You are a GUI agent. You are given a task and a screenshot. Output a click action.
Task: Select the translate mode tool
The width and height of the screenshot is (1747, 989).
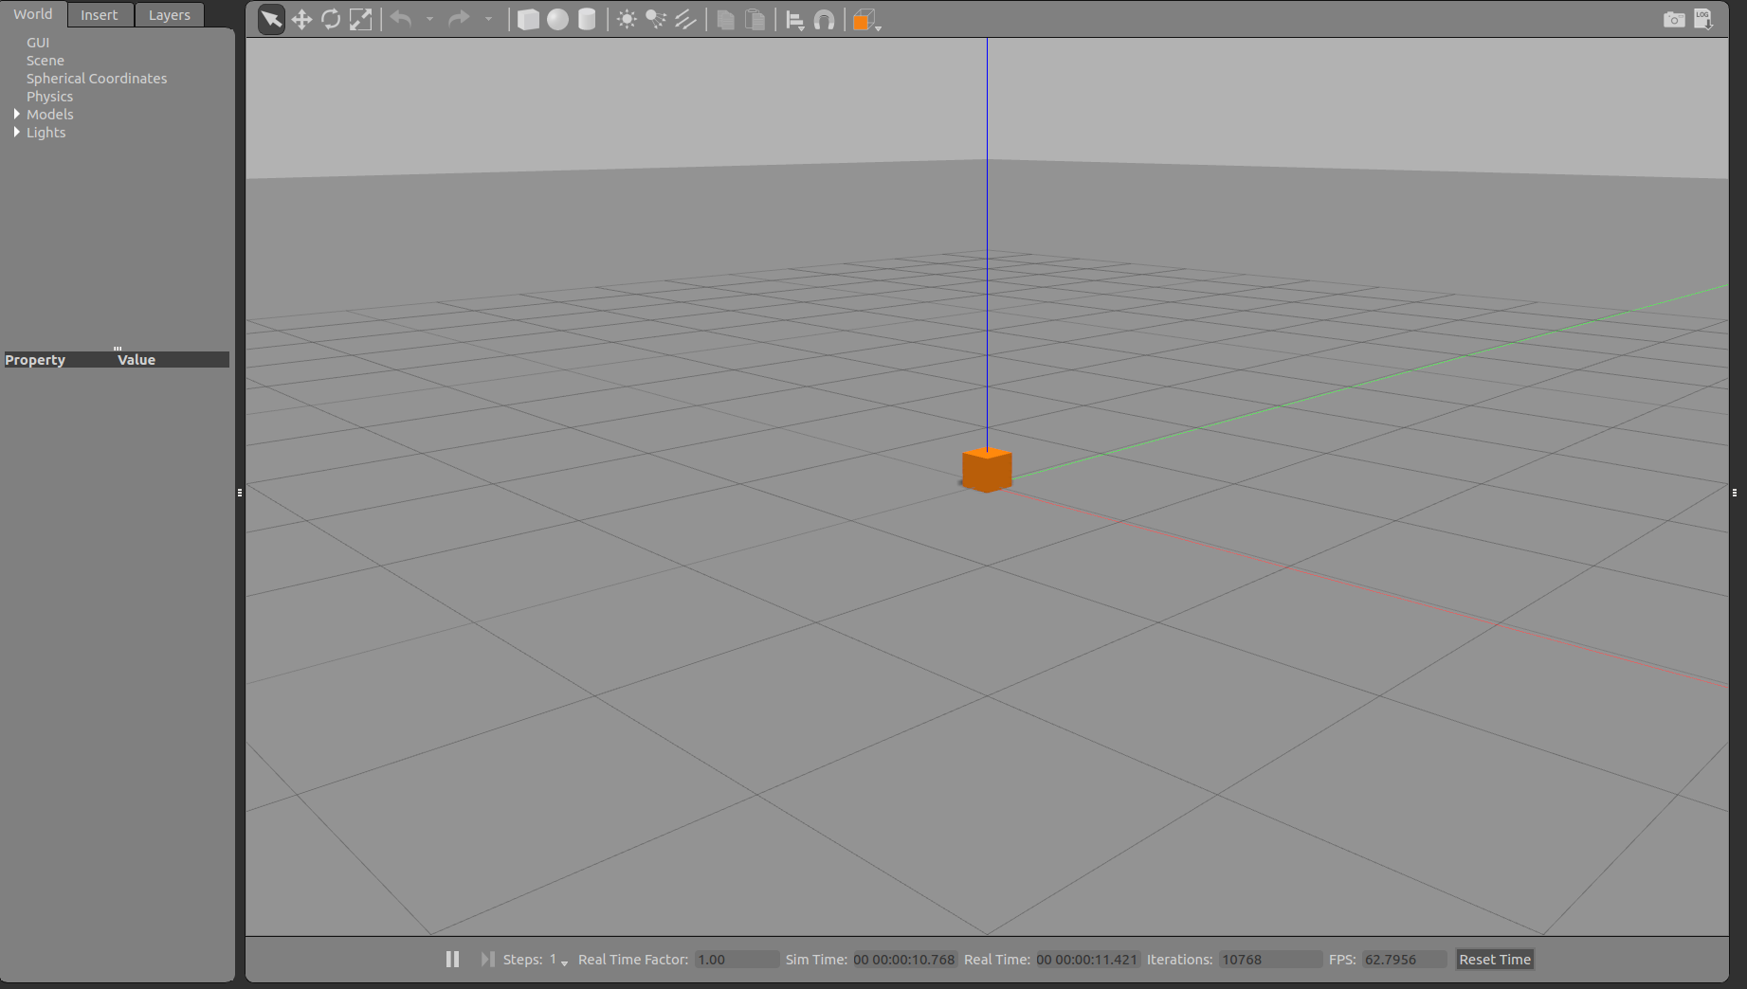(x=301, y=20)
